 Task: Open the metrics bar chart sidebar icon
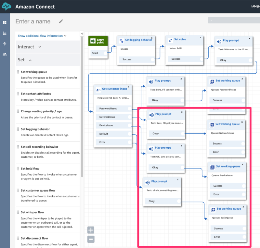click(x=5, y=33)
